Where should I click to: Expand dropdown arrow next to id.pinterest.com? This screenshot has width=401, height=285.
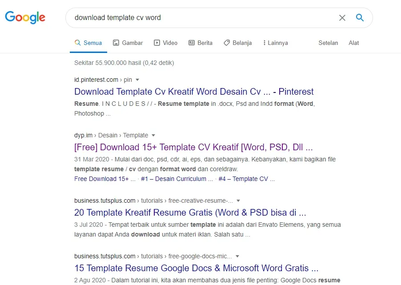pos(137,80)
